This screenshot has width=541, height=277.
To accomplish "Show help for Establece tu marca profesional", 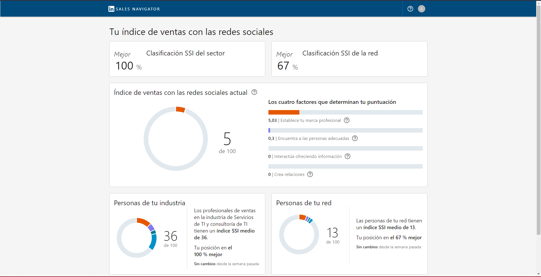I will (347, 120).
